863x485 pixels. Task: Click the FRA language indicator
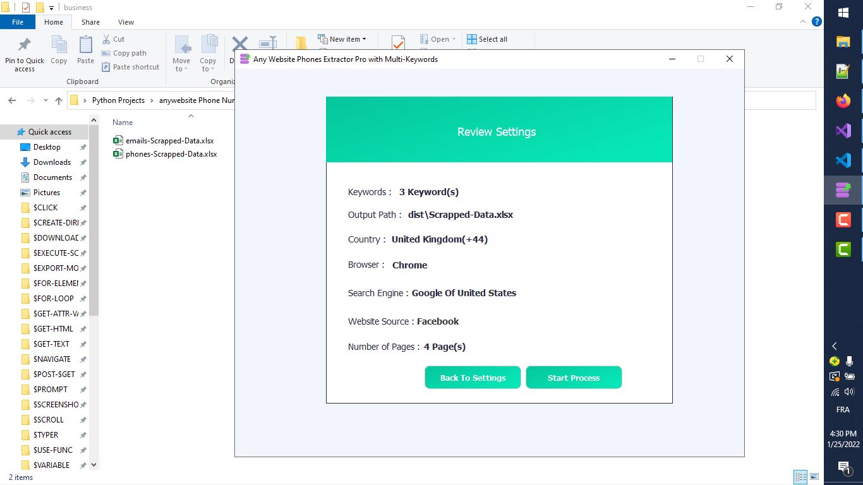coord(843,410)
